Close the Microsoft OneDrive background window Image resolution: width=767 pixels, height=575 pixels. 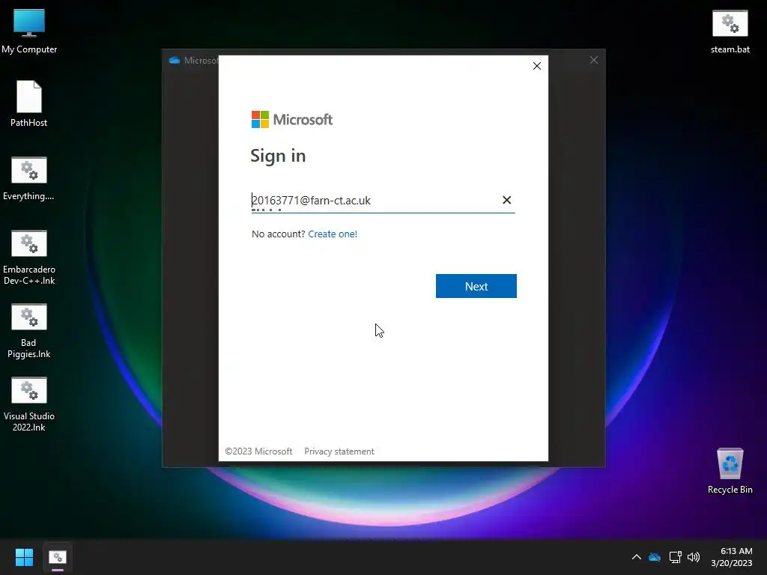coord(594,60)
